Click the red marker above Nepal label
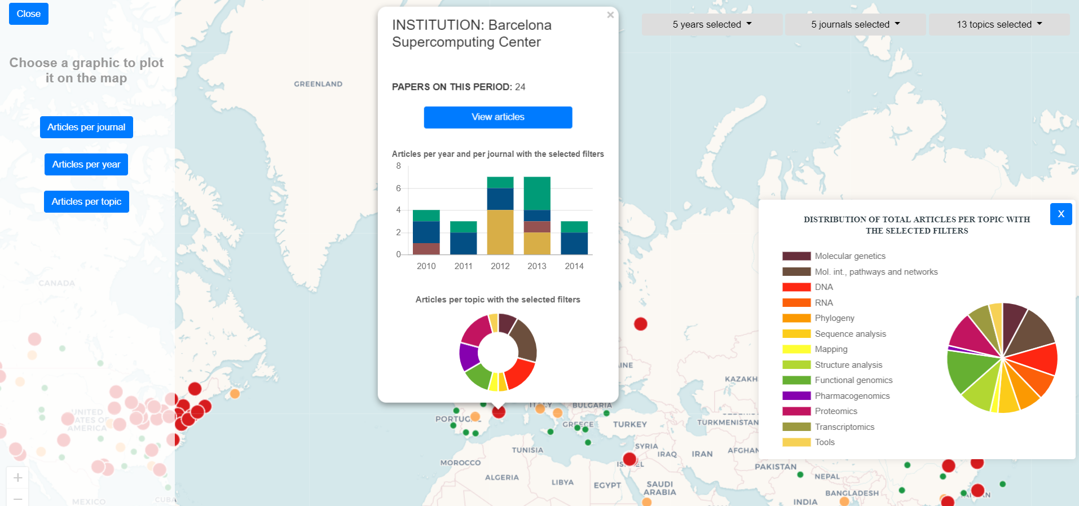This screenshot has height=506, width=1079. pos(949,466)
